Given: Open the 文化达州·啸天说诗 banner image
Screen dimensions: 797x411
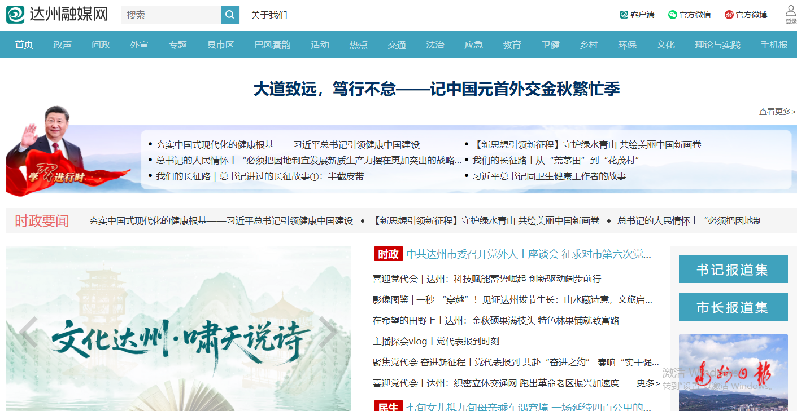Looking at the screenshot, I should 178,329.
